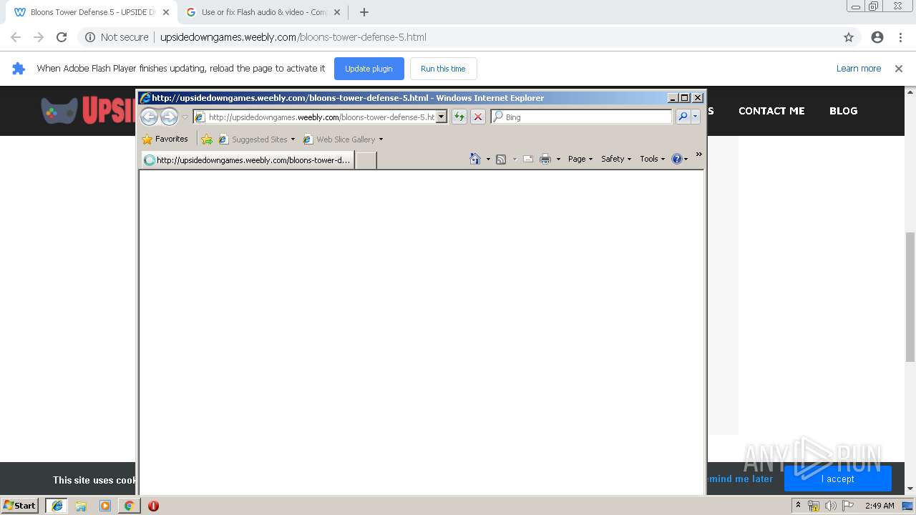Open Chrome three-dot menu
The height and width of the screenshot is (515, 916).
click(900, 37)
